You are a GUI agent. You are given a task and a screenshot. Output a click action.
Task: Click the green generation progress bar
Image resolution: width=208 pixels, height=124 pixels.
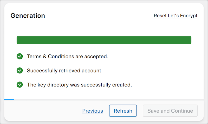pos(104,40)
